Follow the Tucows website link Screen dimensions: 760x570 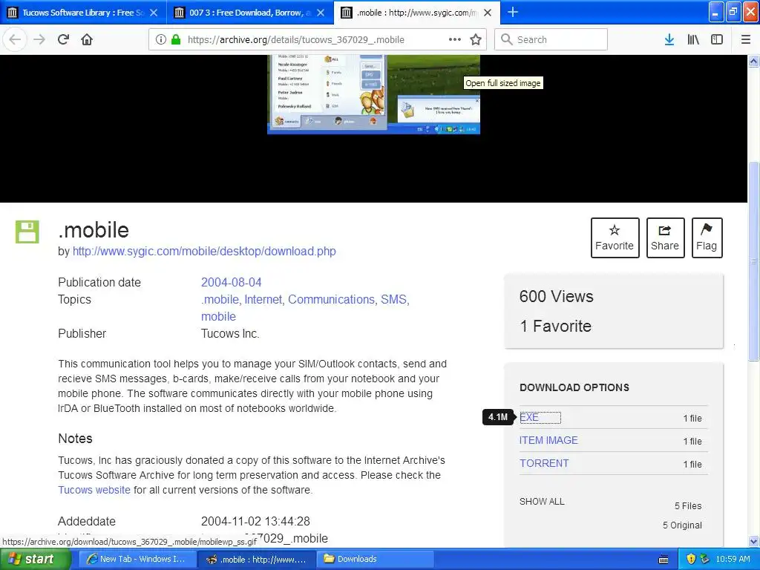tap(94, 490)
